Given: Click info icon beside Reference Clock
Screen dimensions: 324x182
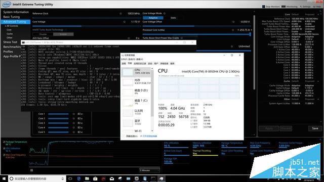Looking at the screenshot, I should 120,14.
